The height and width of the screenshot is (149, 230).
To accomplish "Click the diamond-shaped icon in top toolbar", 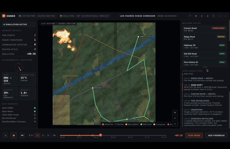I will (x=196, y=16).
